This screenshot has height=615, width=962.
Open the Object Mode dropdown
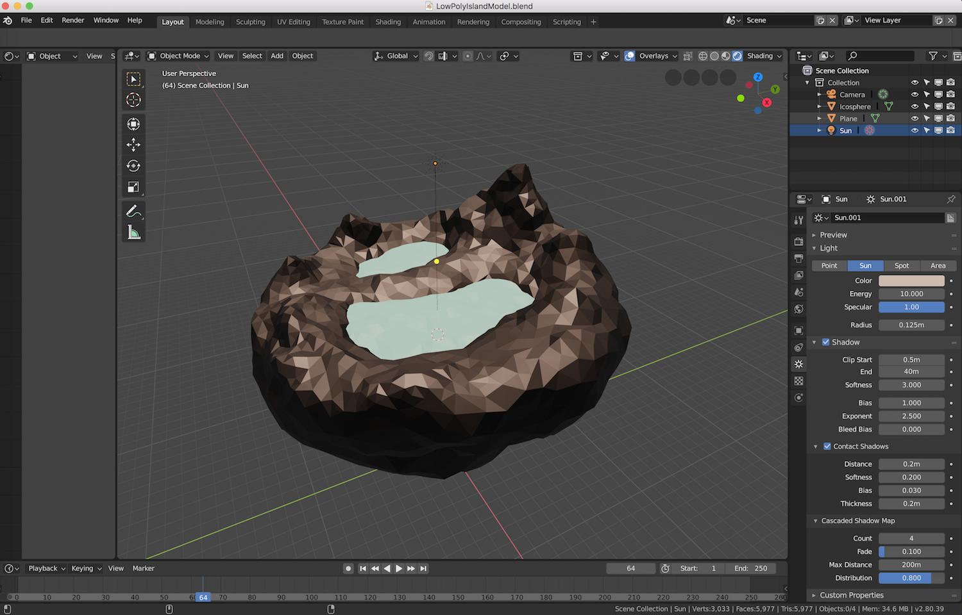point(178,56)
